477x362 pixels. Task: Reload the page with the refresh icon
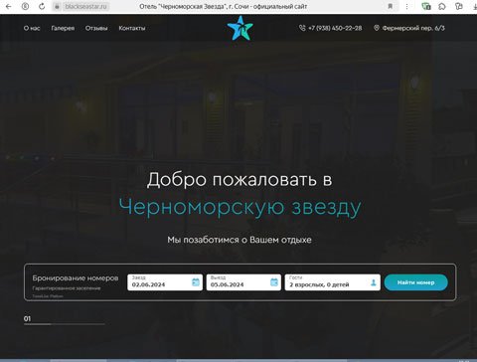point(42,6)
